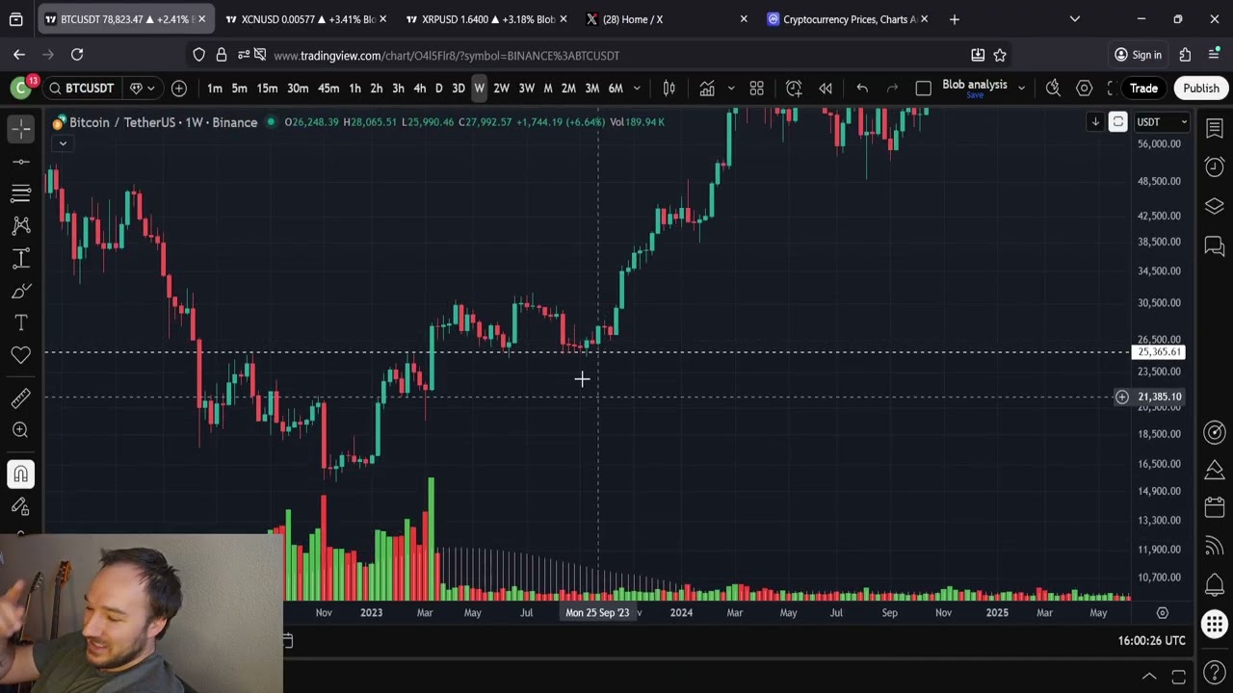This screenshot has width=1233, height=693.
Task: Open the help center question mark
Action: click(x=1215, y=671)
